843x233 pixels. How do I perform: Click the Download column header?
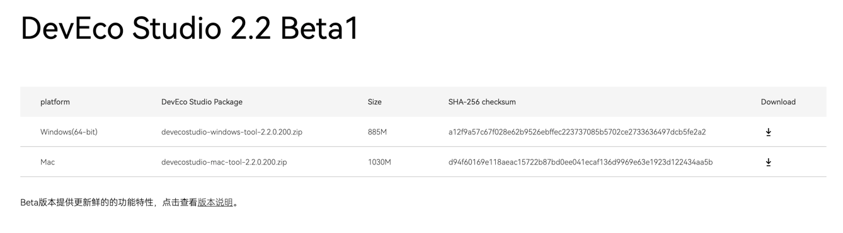778,102
